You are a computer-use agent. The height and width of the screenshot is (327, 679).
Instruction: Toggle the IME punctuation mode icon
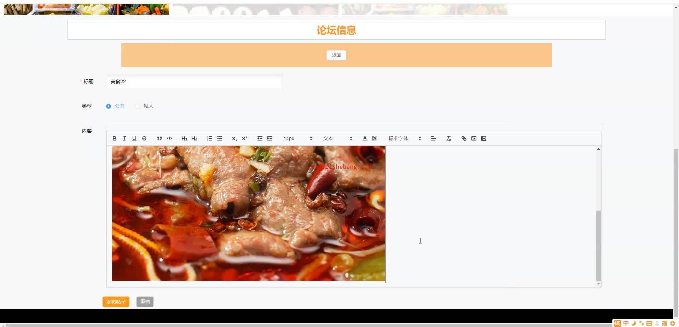coord(642,323)
